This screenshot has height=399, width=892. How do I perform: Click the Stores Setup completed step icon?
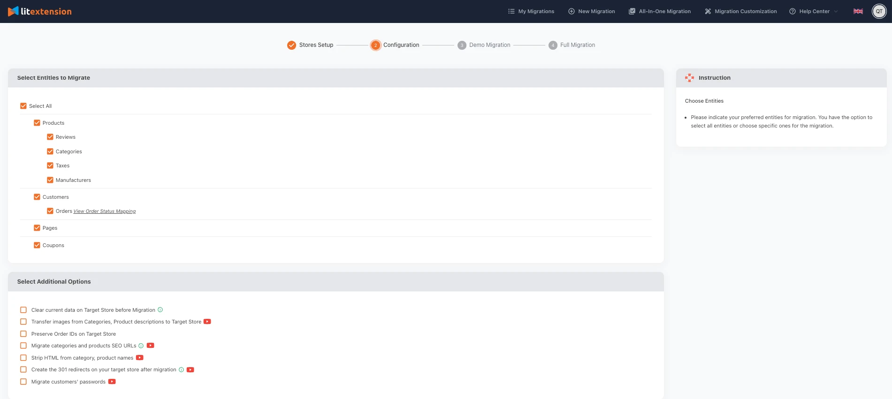click(291, 45)
